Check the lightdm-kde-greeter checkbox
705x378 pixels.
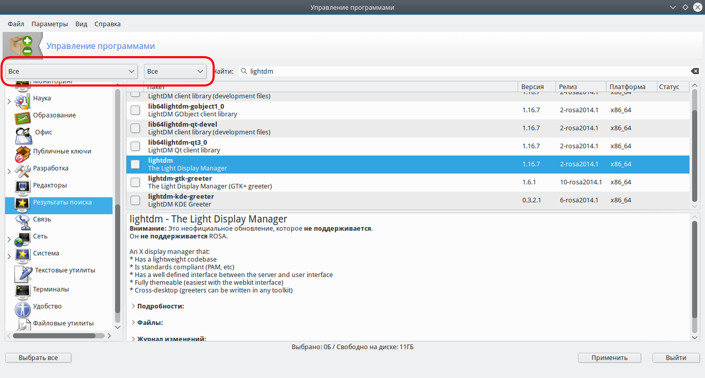pyautogui.click(x=135, y=200)
